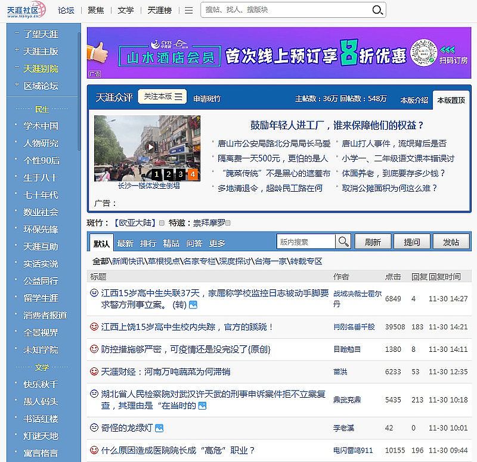Open 学术中国 in sidebar

[x=41, y=126]
